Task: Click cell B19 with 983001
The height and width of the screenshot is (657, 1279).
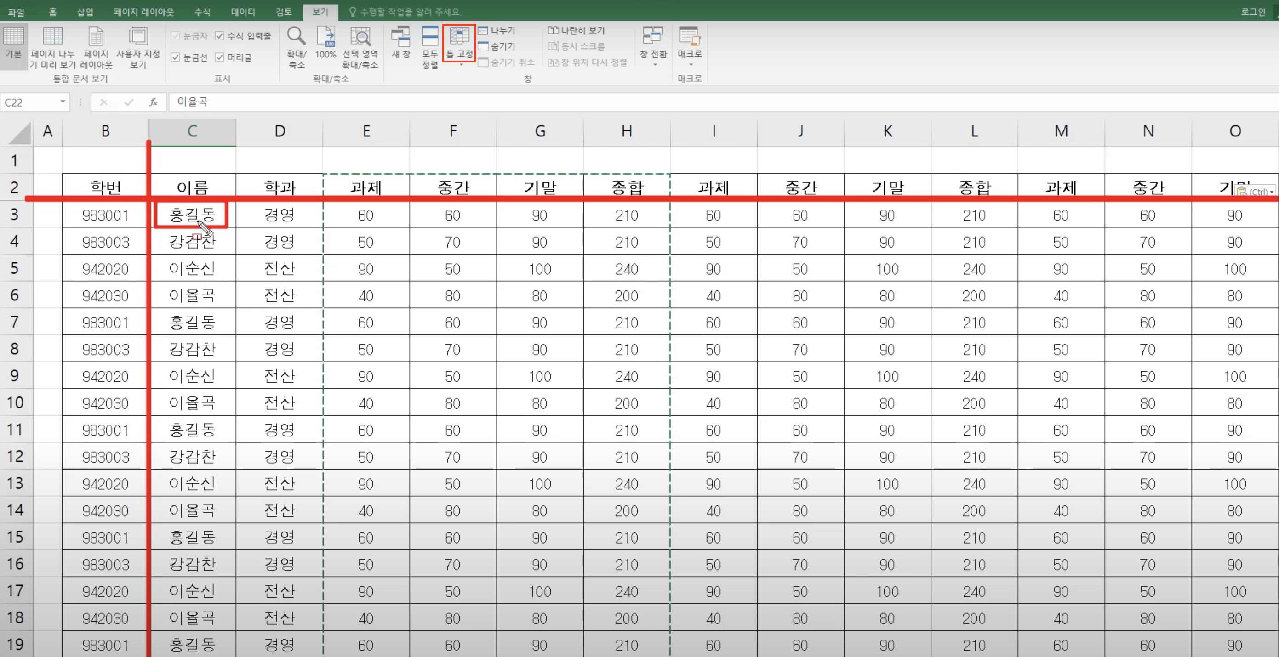Action: (105, 644)
